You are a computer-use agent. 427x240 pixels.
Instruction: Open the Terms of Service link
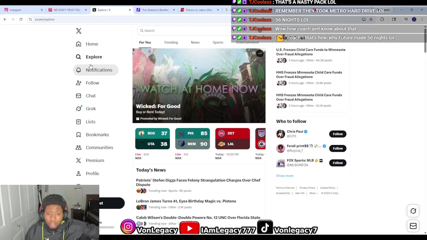(x=285, y=188)
